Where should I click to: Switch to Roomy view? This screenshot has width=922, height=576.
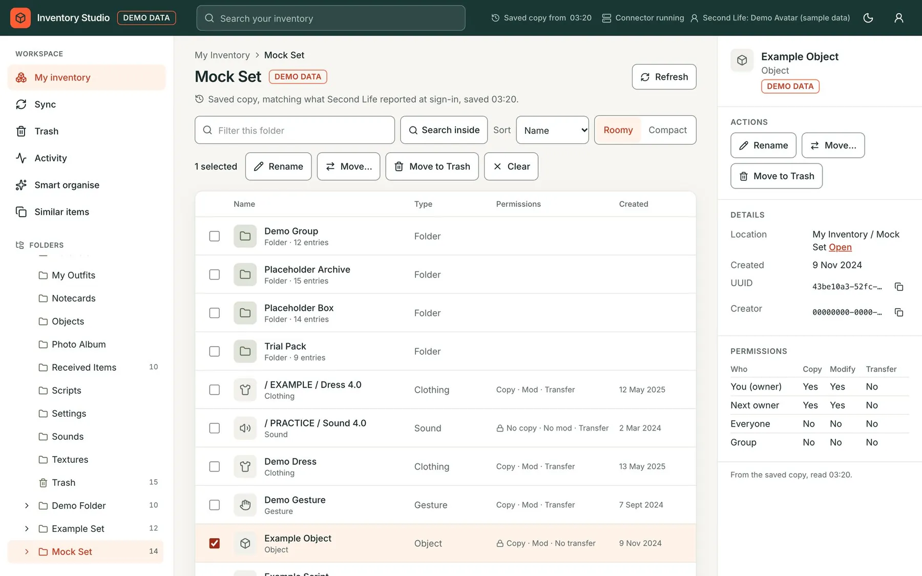(618, 130)
